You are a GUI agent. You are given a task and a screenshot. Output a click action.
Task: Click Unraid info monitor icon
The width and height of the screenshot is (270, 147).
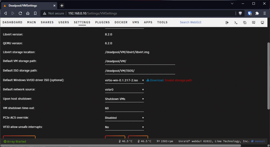point(262,23)
